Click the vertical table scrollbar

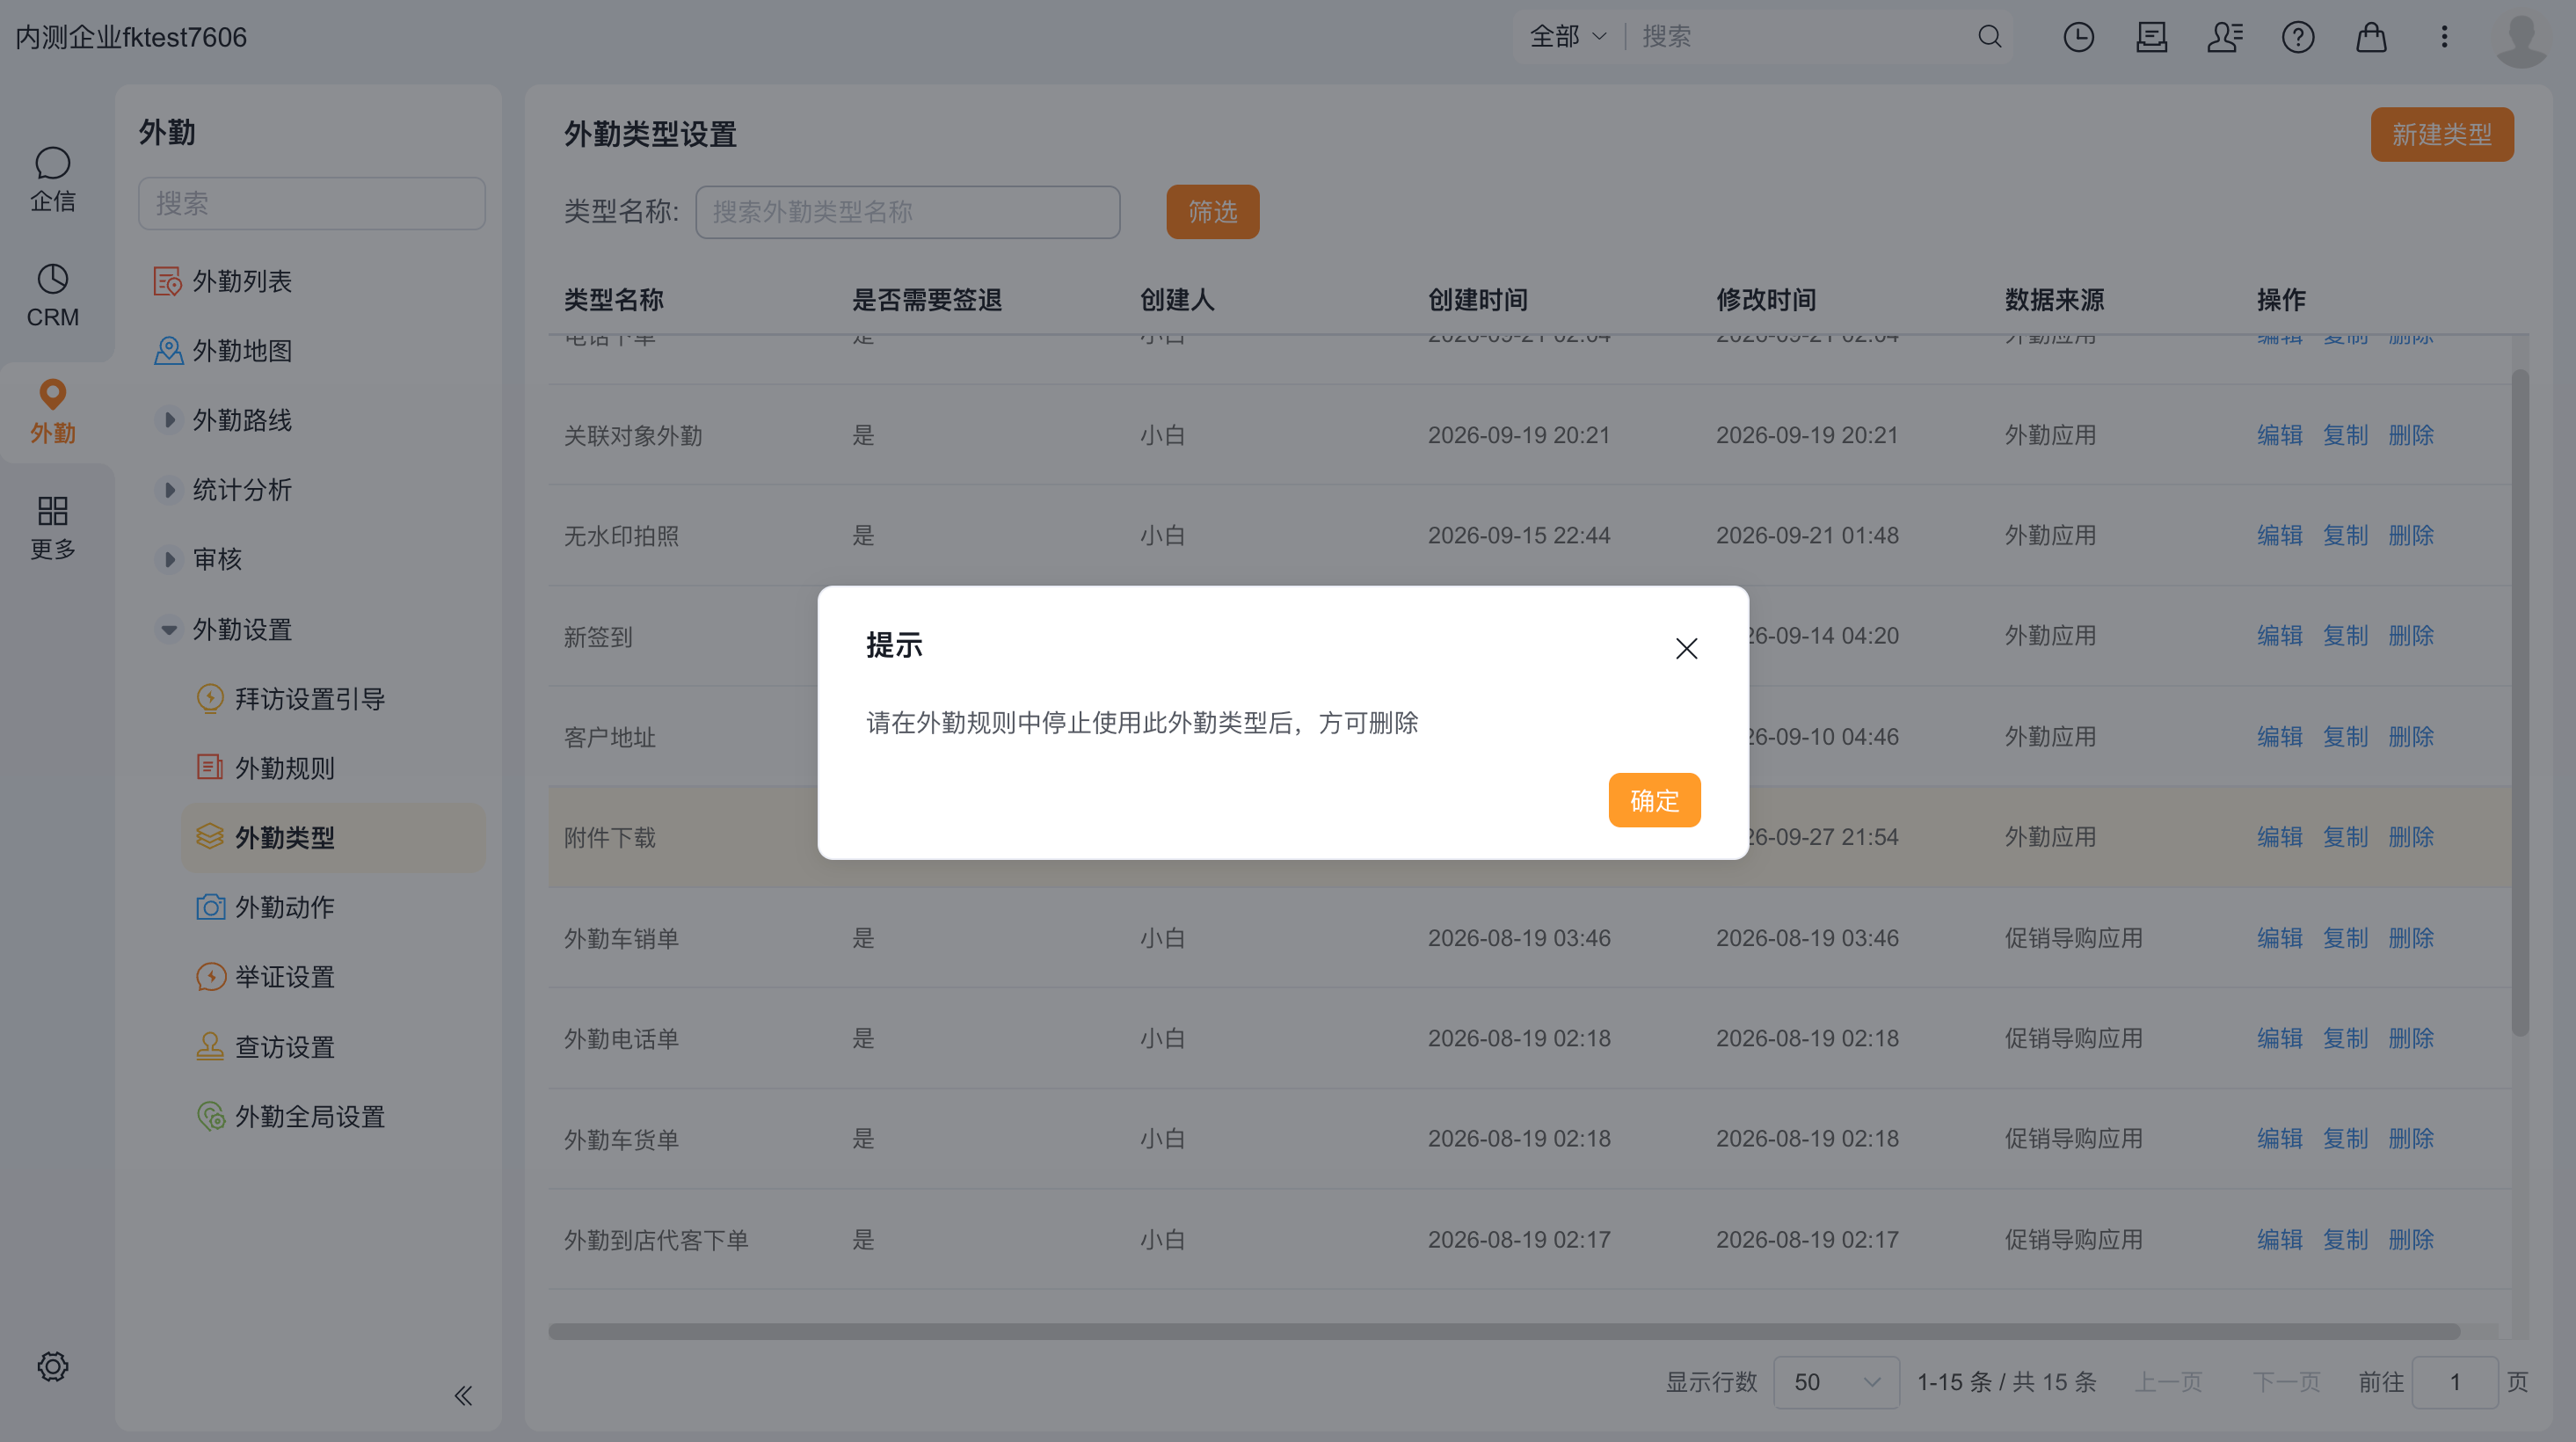[x=2520, y=703]
